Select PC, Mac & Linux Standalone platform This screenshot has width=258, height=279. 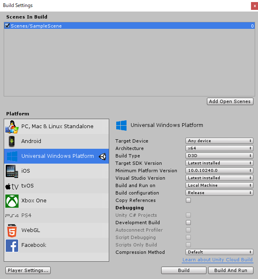tap(56, 127)
